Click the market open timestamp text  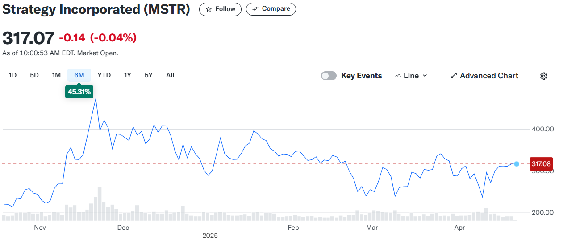60,53
